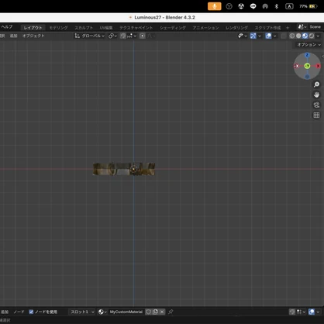The height and width of the screenshot is (324, 324).
Task: Select rendered viewport shading
Action: pos(312,36)
